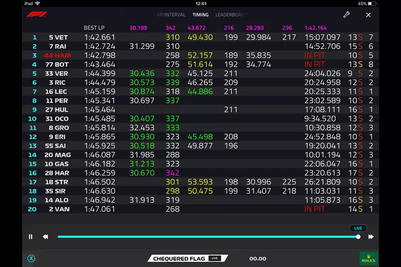This screenshot has width=401, height=267.
Task: Click green sector time 44.886 for LEC
Action: [200, 91]
